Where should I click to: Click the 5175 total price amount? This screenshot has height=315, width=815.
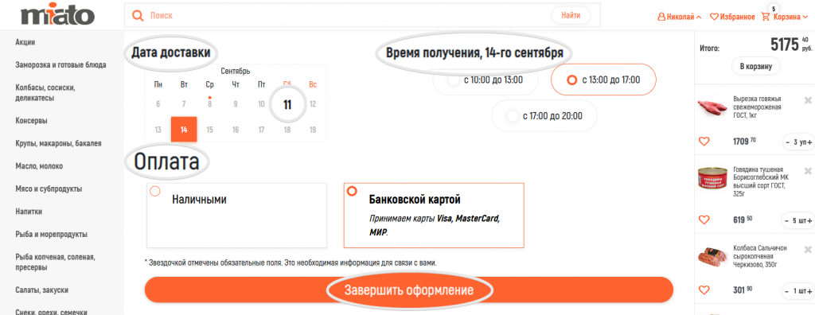coord(784,45)
